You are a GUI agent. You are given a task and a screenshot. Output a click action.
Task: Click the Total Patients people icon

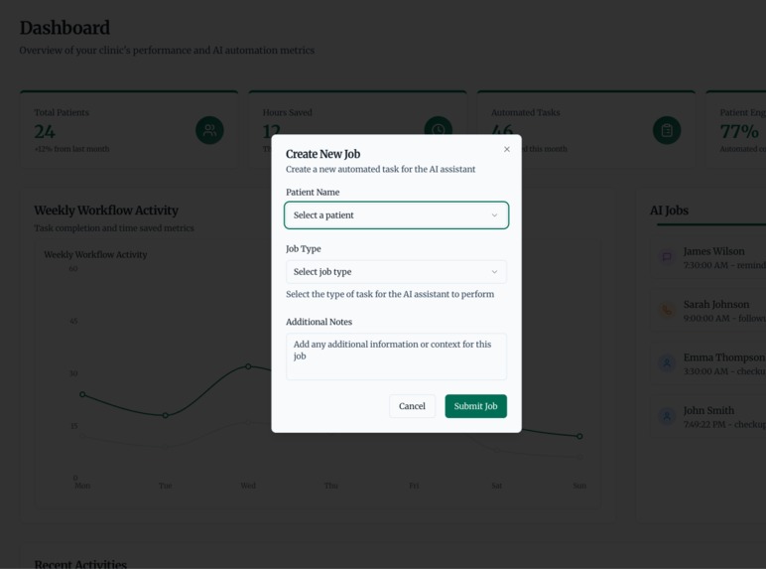pyautogui.click(x=209, y=130)
